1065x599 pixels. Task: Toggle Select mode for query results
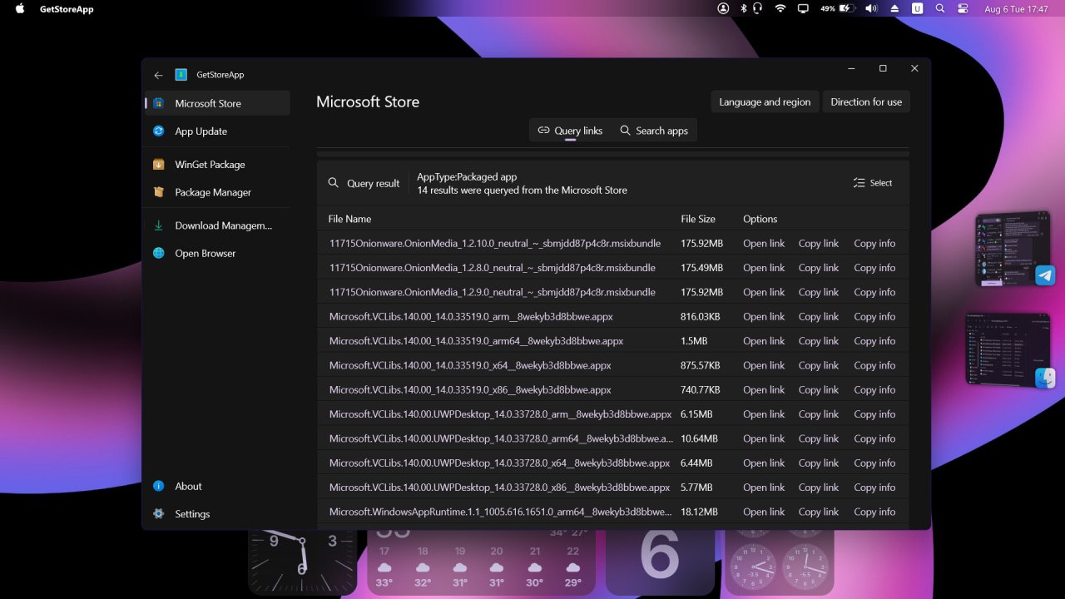point(873,183)
